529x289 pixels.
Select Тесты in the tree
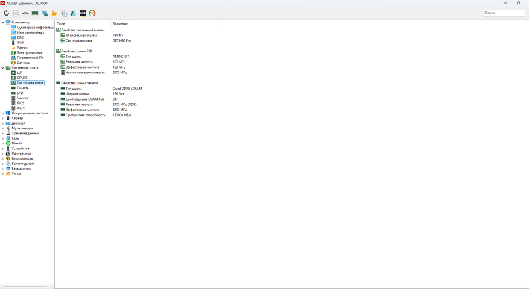point(16,174)
